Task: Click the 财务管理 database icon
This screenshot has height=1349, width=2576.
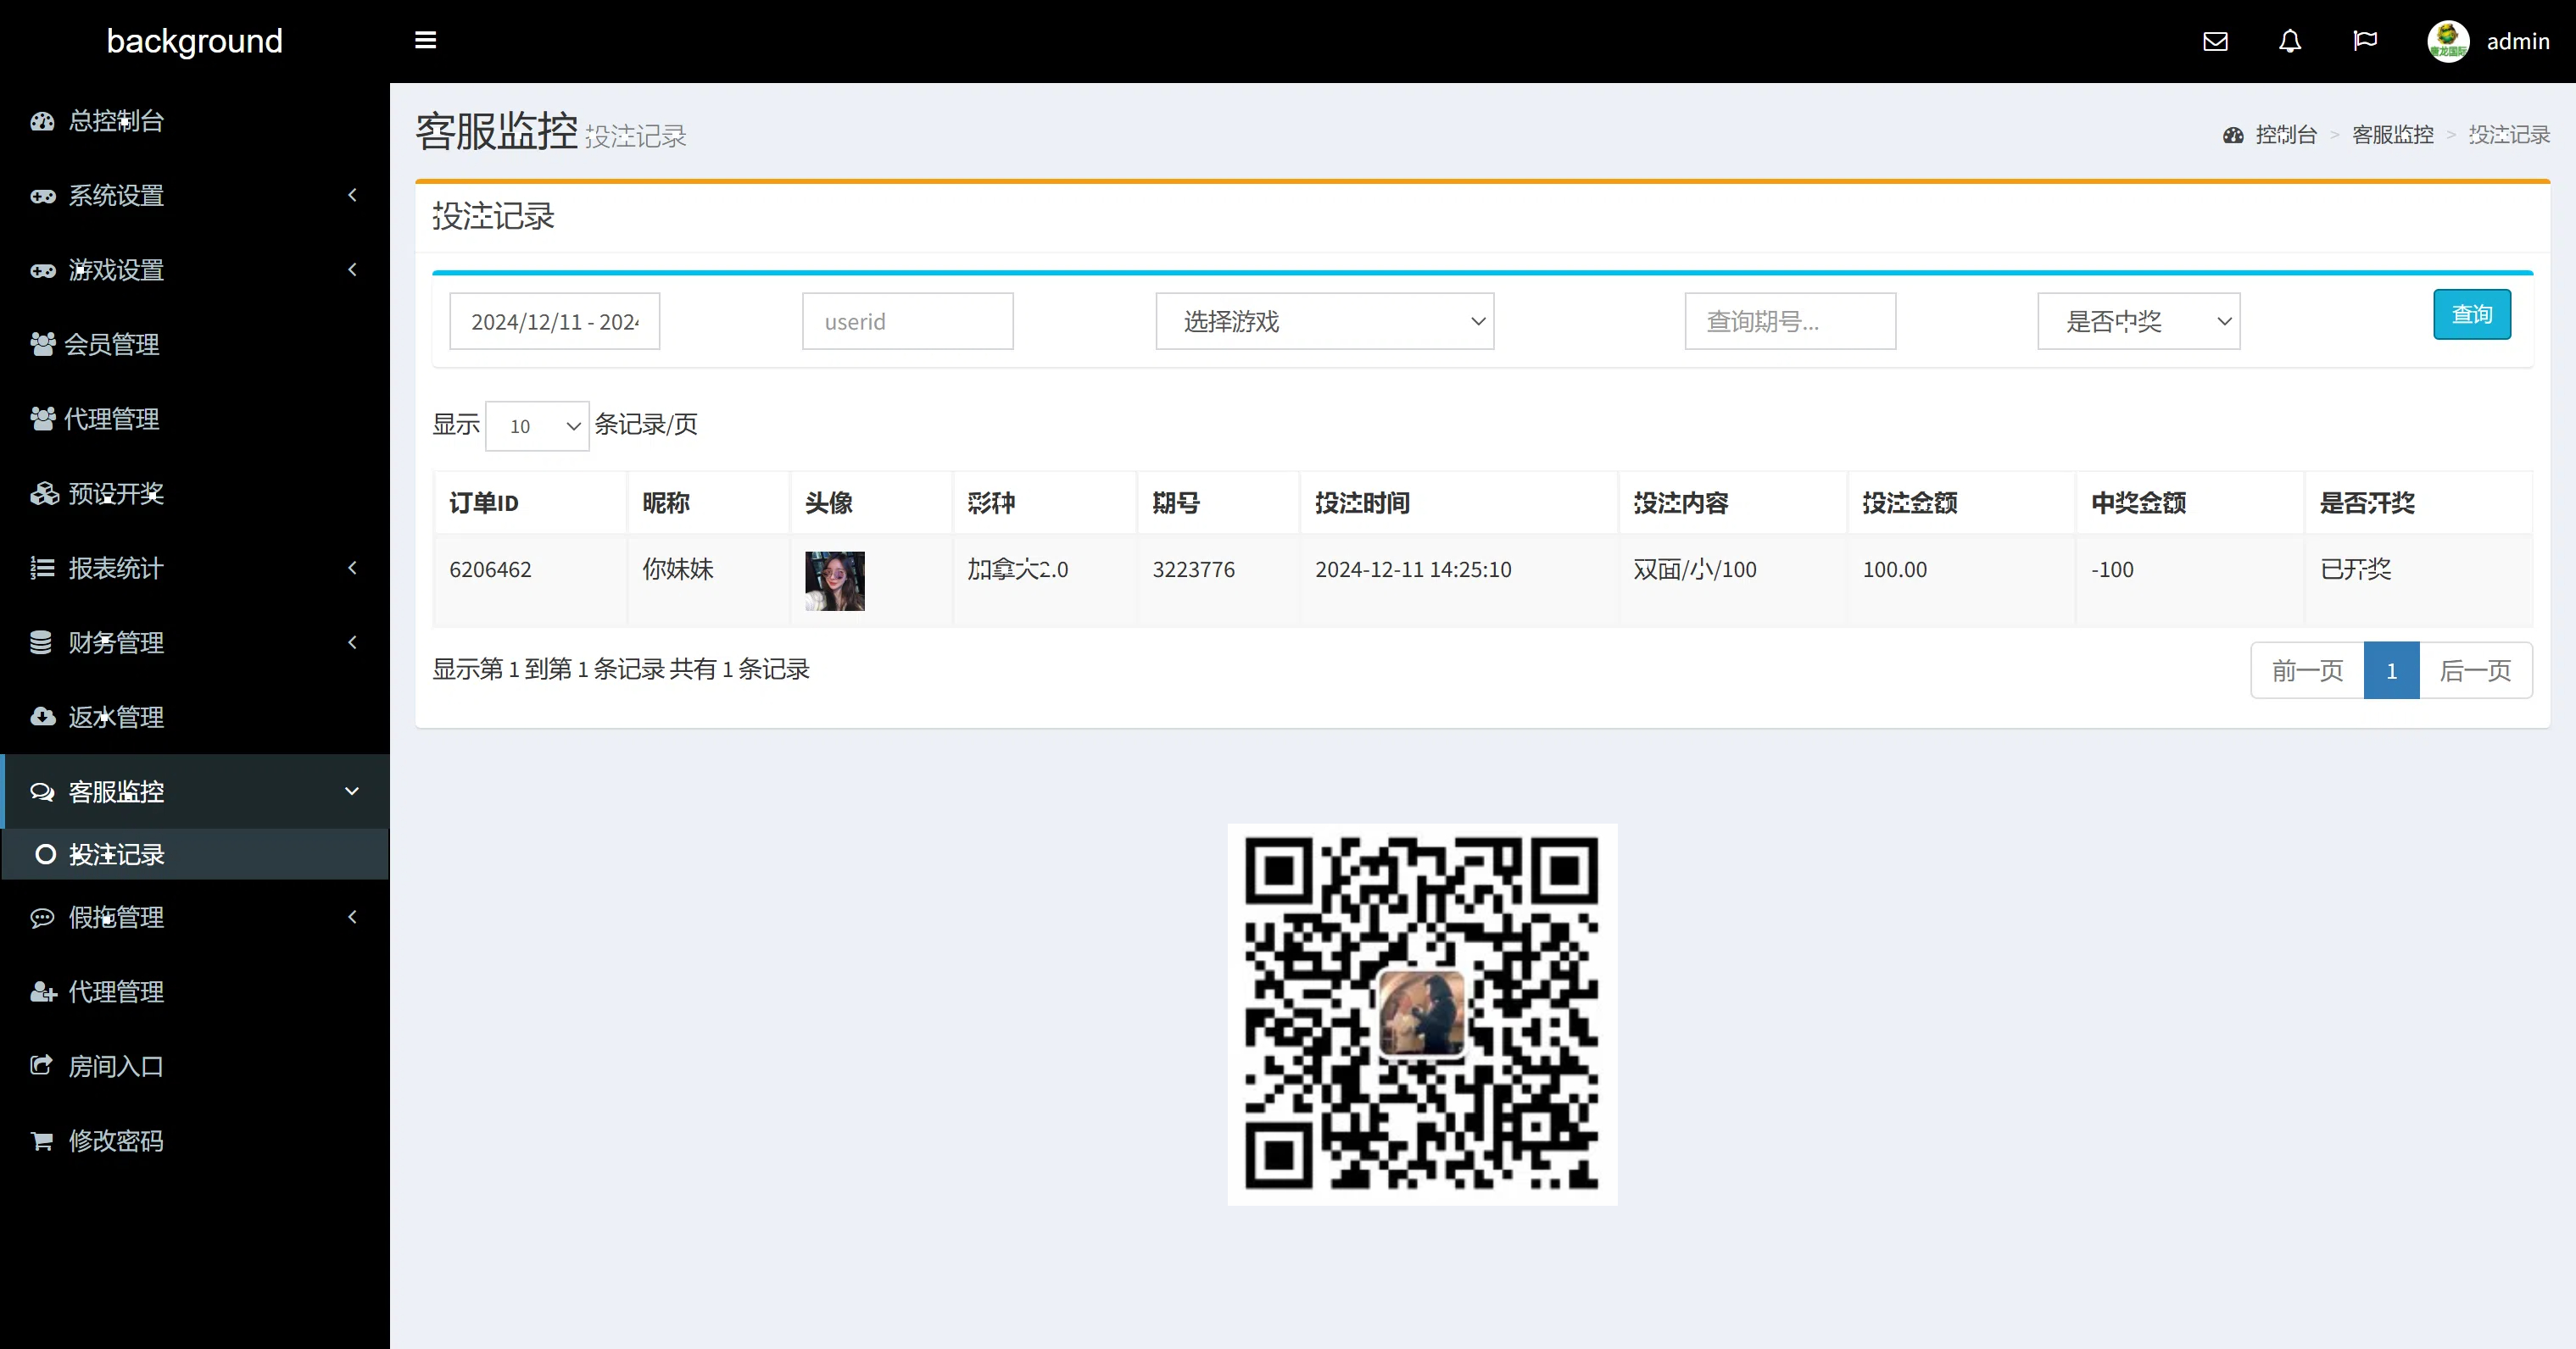Action: click(x=41, y=642)
